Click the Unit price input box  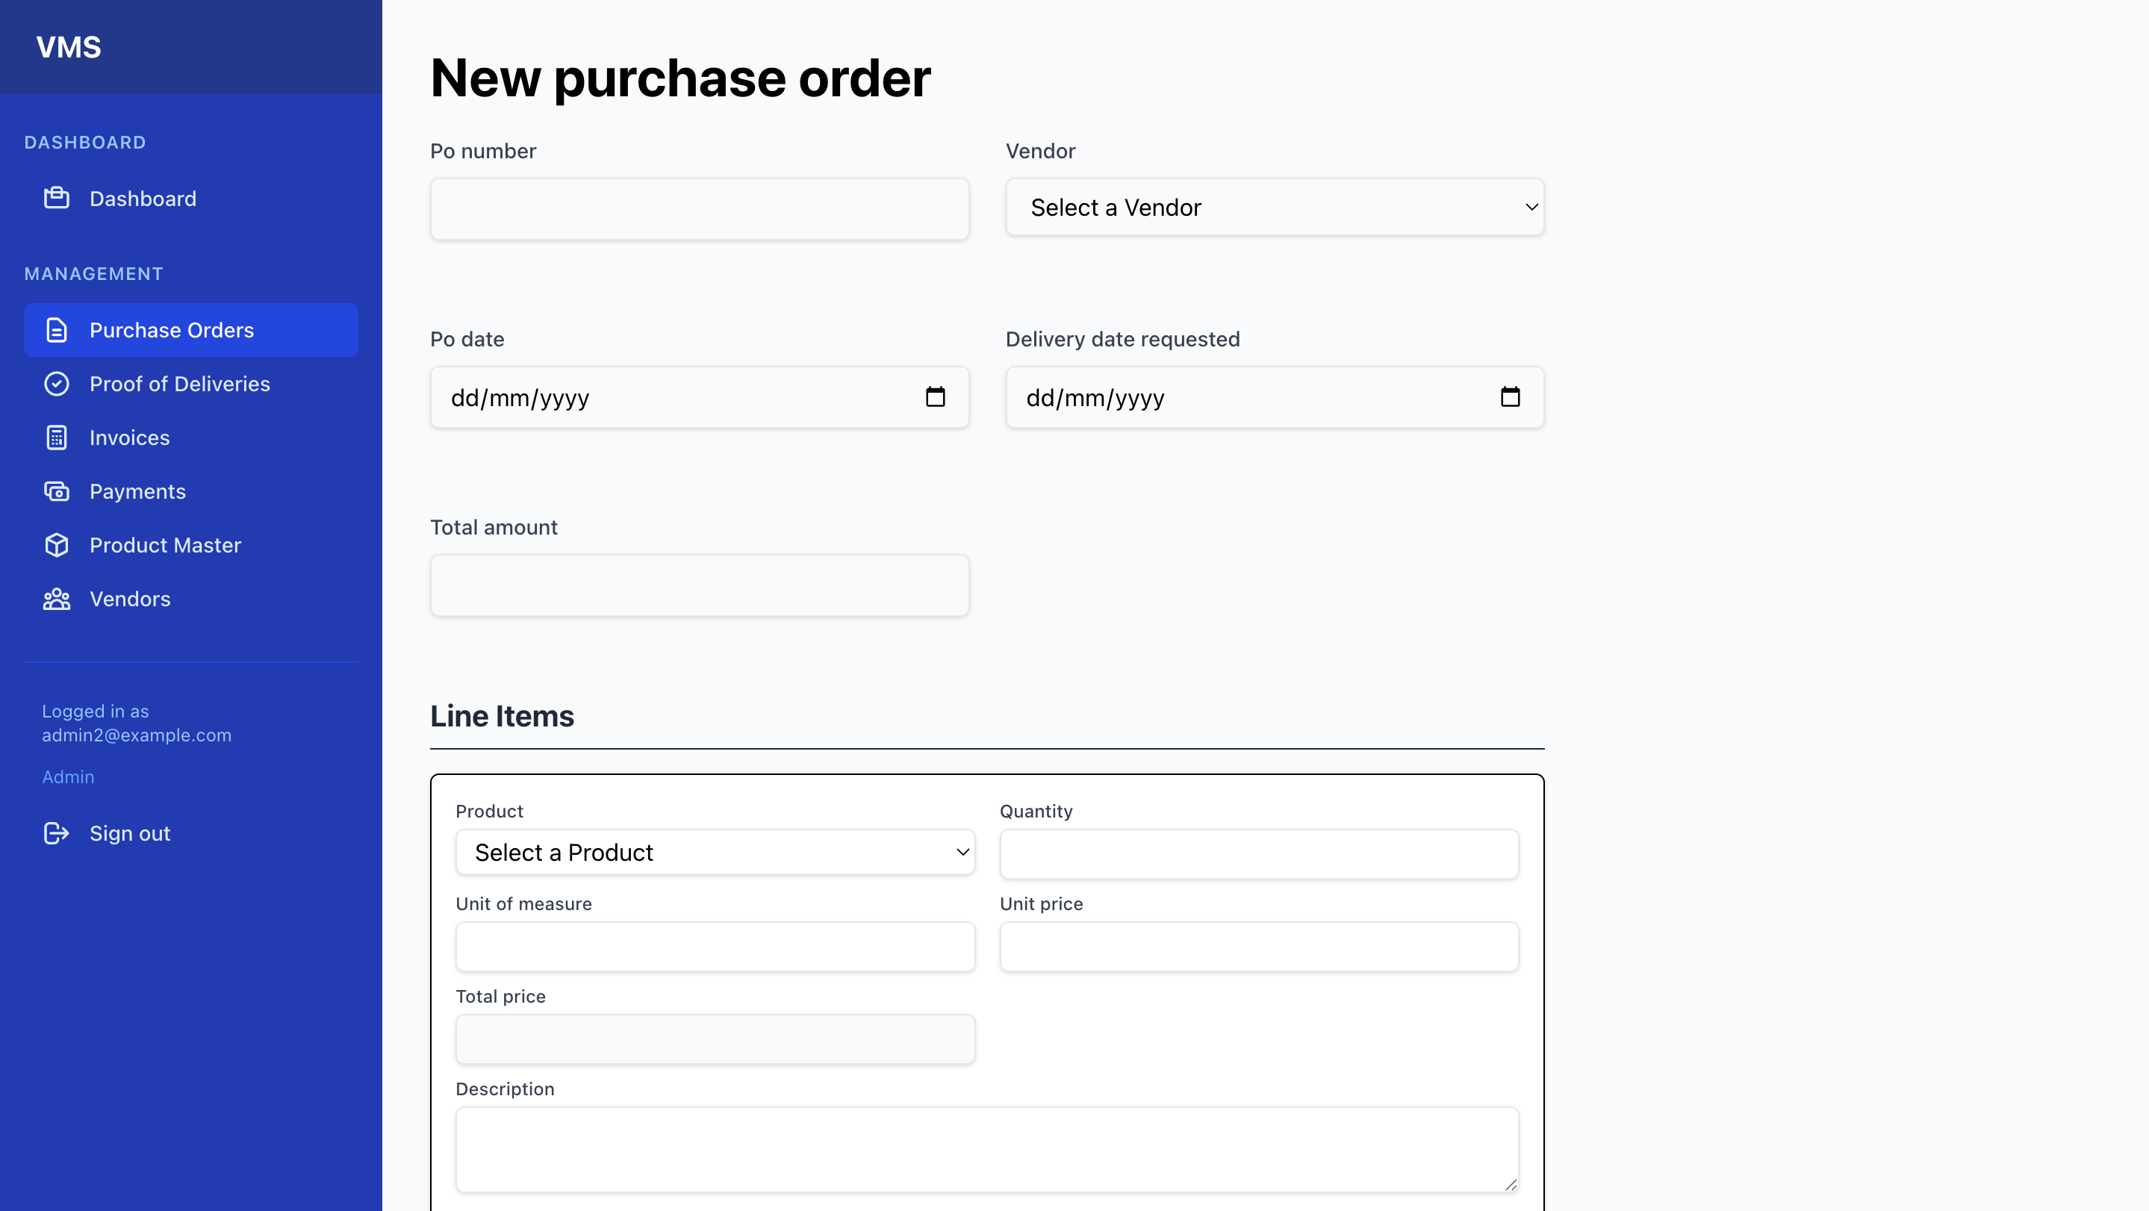coord(1258,947)
